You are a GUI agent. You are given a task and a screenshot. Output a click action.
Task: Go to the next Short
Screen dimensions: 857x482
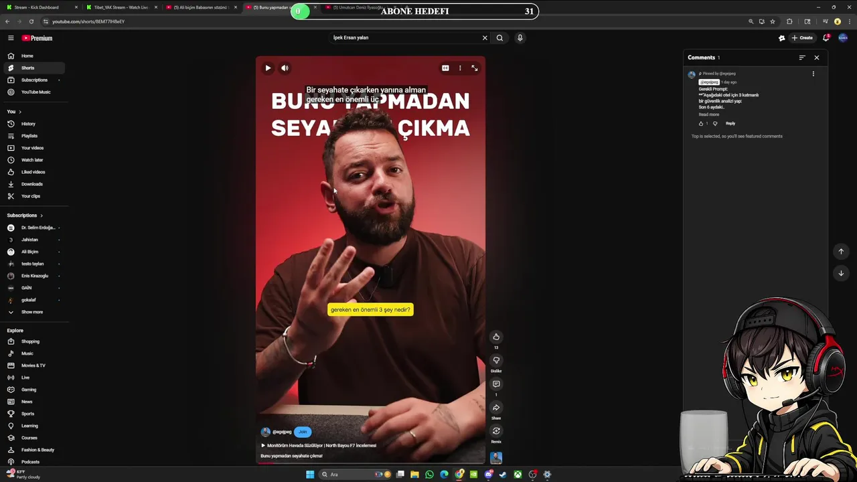click(842, 273)
